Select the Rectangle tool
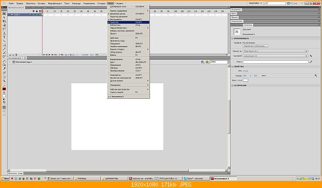The height and width of the screenshot is (188, 322). 4,45
